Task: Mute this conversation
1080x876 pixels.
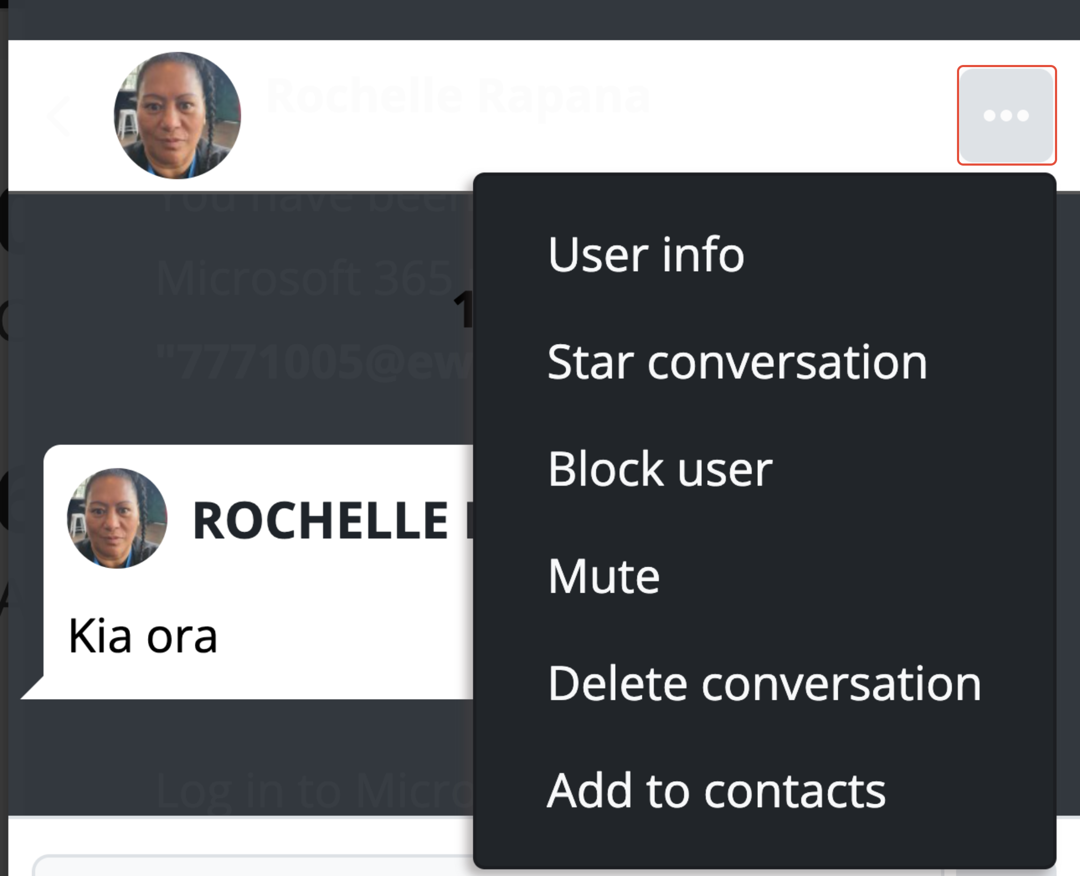Action: (604, 576)
